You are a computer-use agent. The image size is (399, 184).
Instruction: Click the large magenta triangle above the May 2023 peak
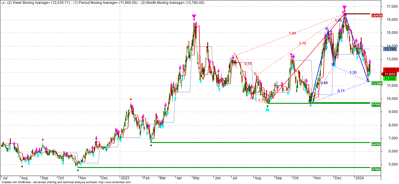point(194,16)
